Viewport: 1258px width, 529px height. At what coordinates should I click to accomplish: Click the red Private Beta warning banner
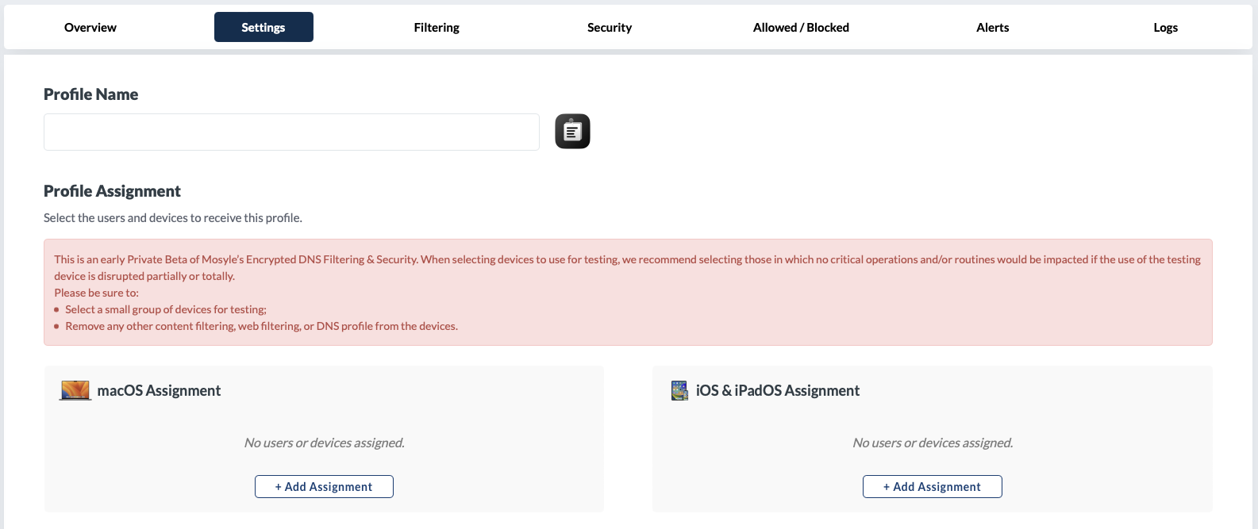pos(627,292)
